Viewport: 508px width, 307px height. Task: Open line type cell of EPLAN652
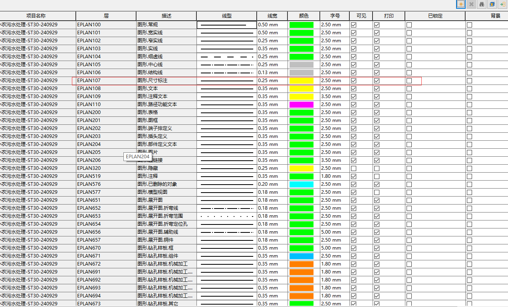pos(226,208)
